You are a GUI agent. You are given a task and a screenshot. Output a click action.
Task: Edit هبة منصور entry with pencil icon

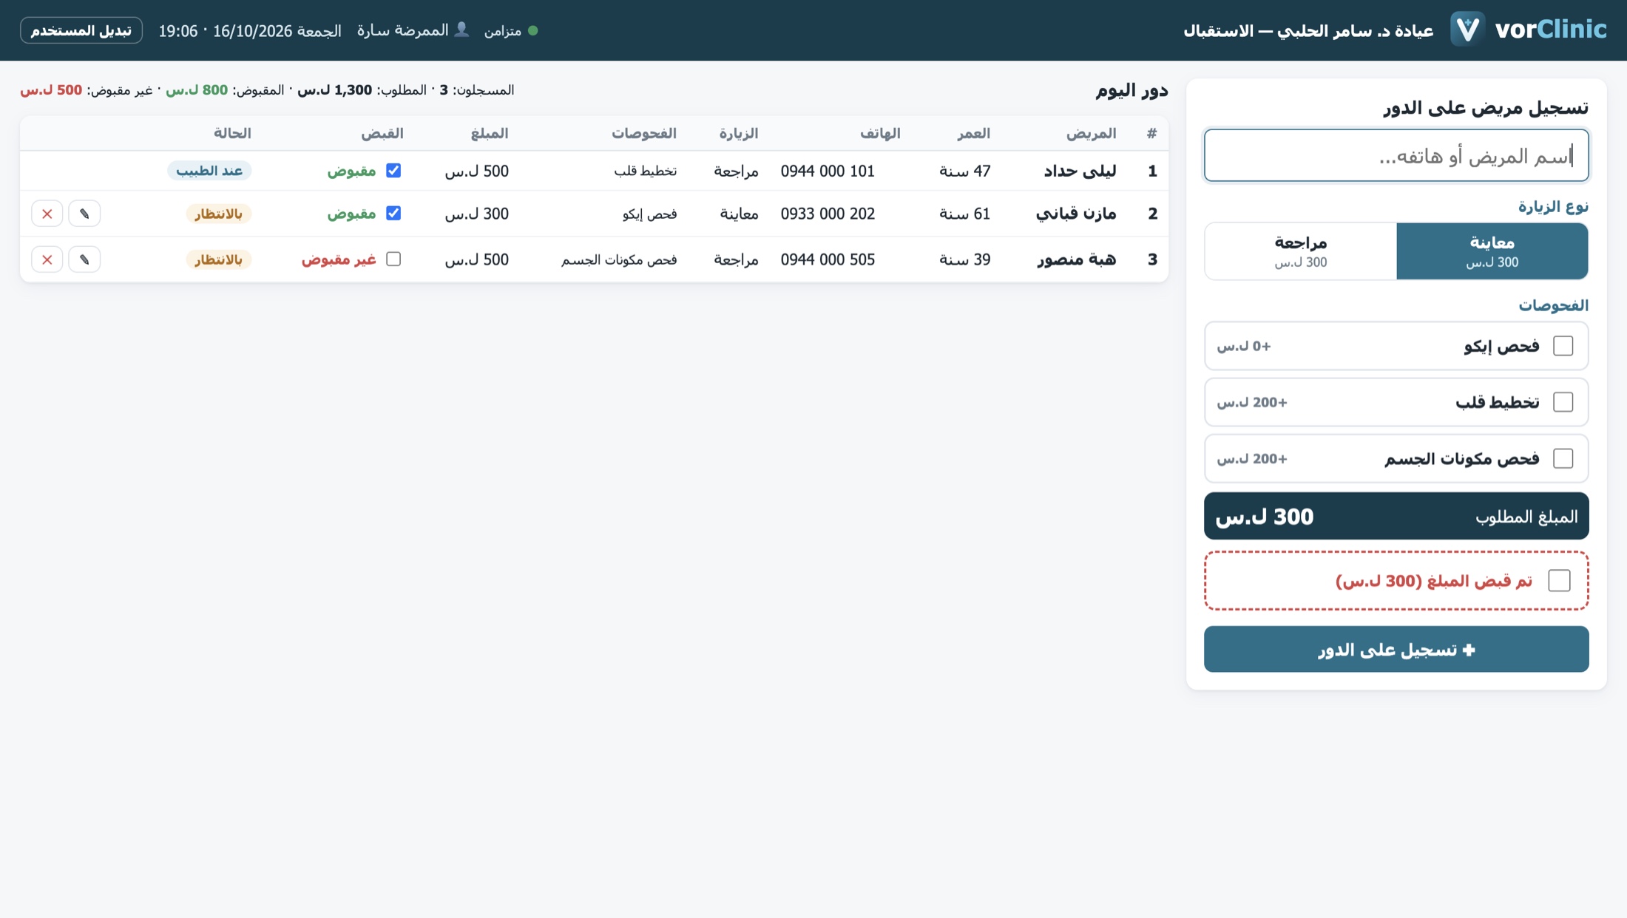(x=84, y=259)
